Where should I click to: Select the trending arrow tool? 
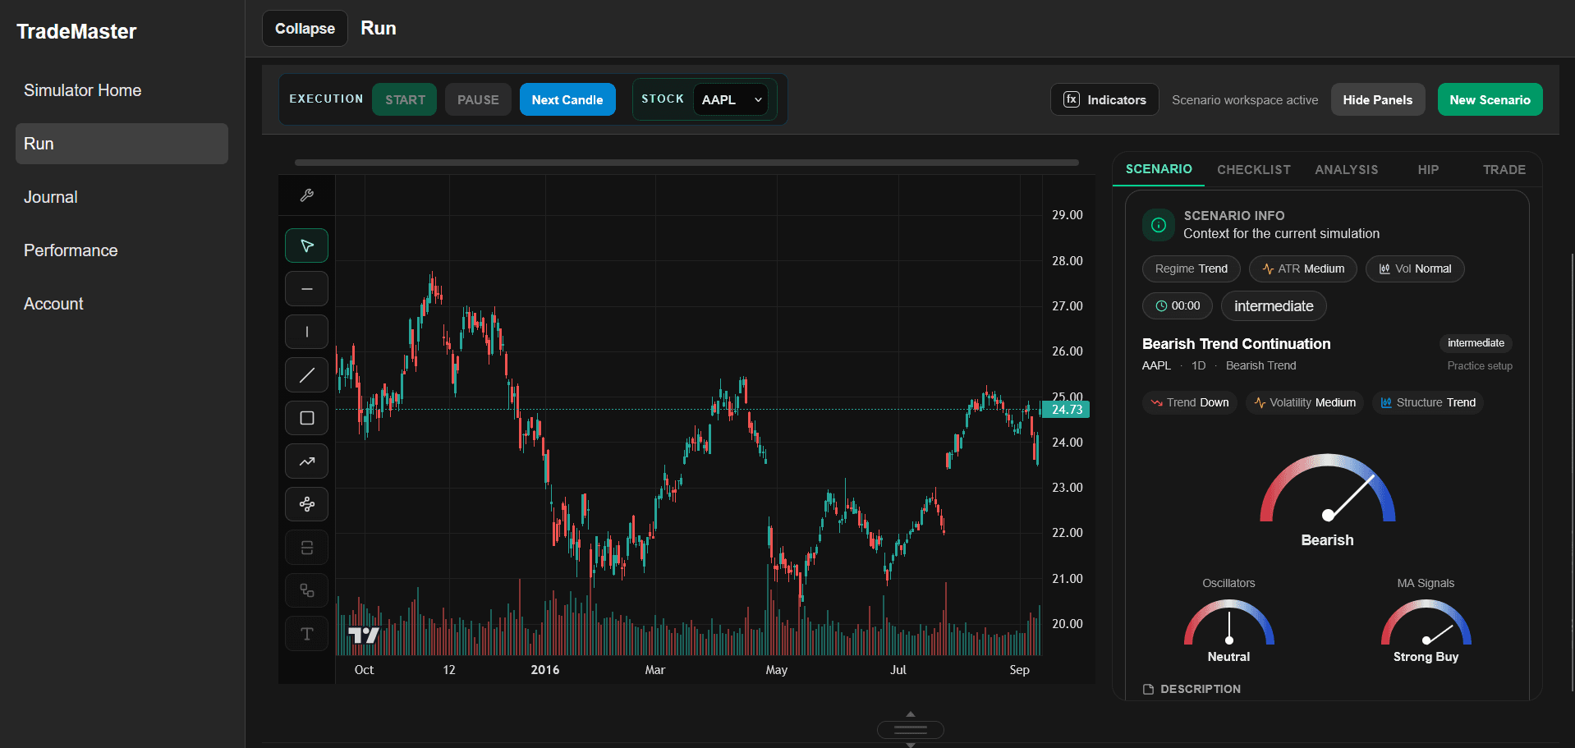click(x=307, y=461)
